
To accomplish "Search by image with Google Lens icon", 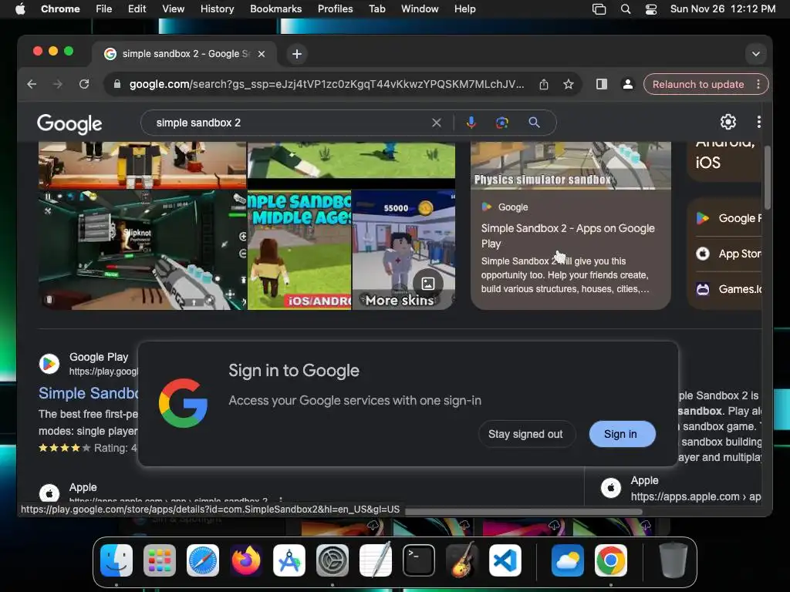I will (x=501, y=123).
